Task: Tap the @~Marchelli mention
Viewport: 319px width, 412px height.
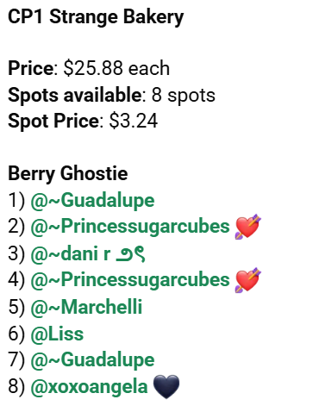Action: coord(86,307)
